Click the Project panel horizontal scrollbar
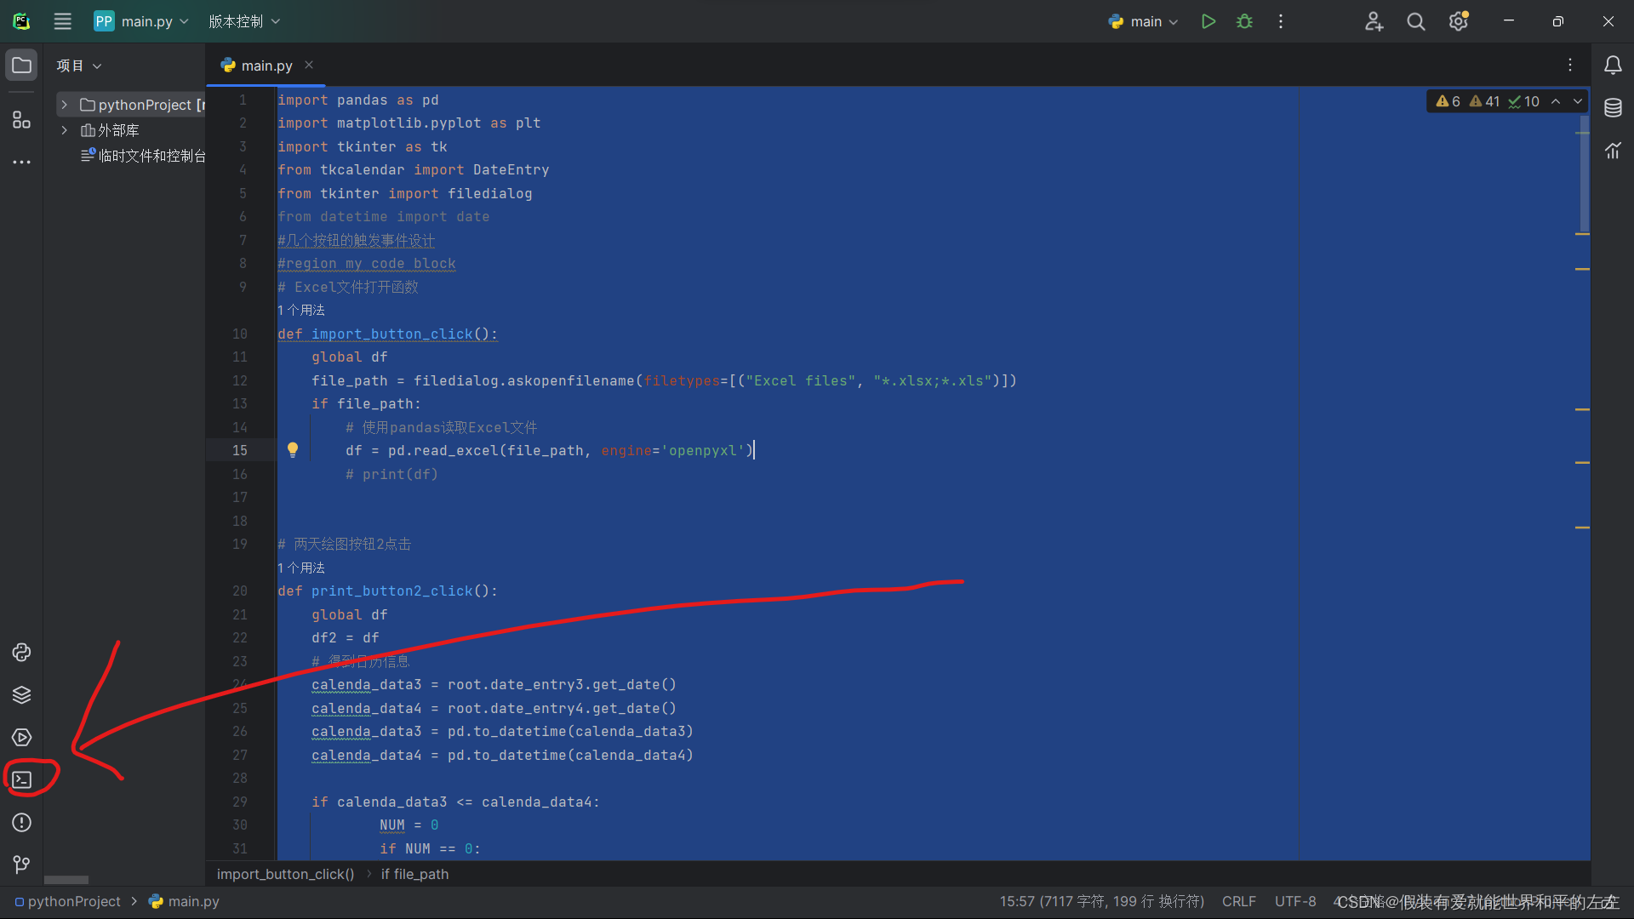This screenshot has height=919, width=1634. 66,880
